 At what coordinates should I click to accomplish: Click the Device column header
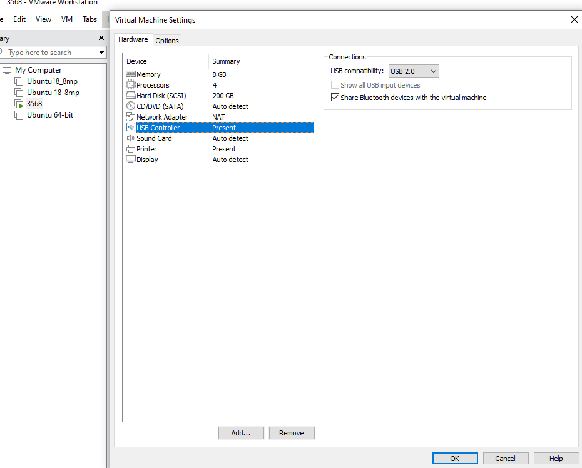[136, 61]
